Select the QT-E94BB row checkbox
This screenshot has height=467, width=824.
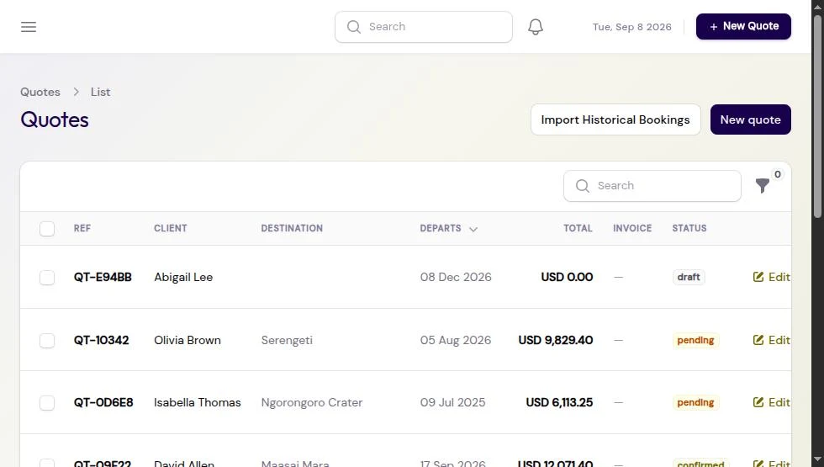[x=47, y=277]
